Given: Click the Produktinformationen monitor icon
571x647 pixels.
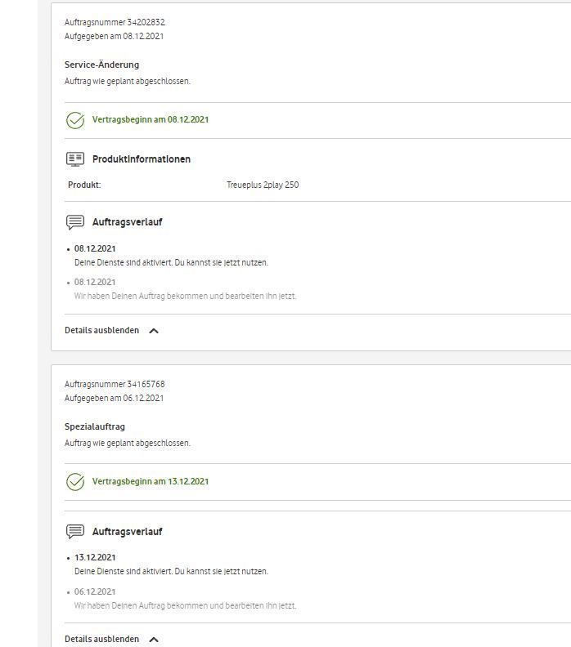Looking at the screenshot, I should point(75,159).
